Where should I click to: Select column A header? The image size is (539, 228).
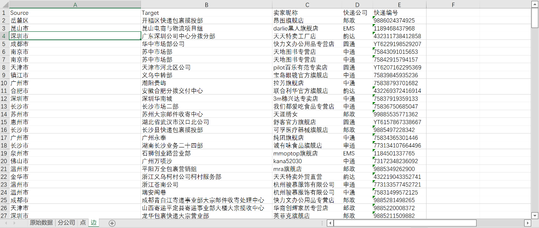coord(75,4)
